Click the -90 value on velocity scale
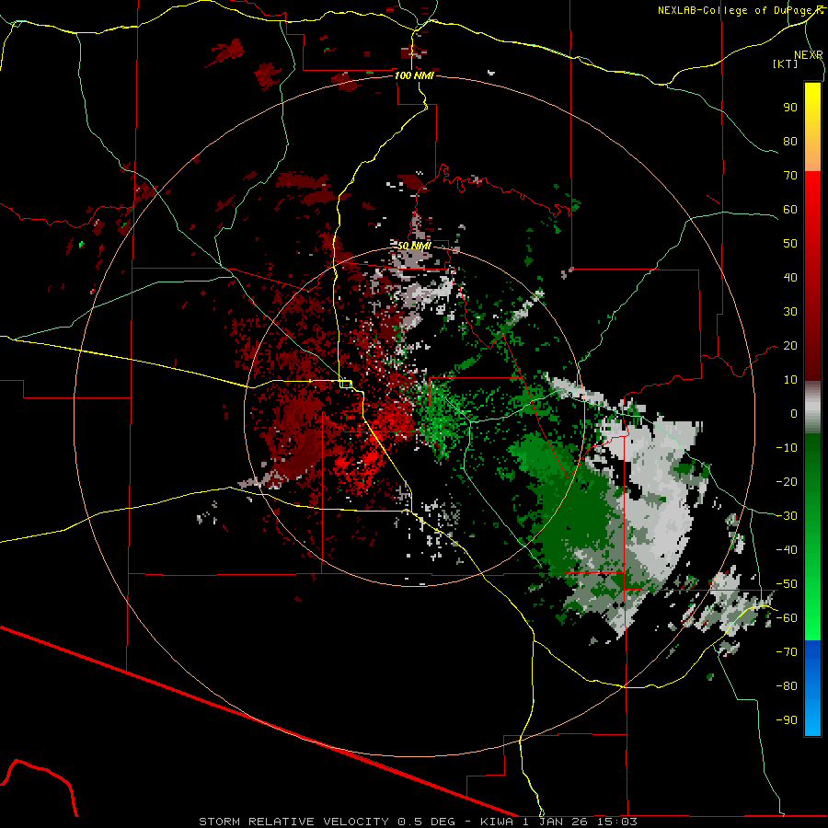Screen dimensions: 828x828 787,720
